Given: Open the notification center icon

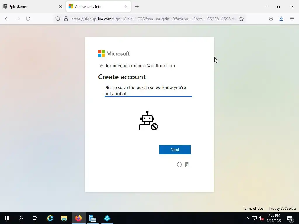Looking at the screenshot, I should (x=290, y=218).
